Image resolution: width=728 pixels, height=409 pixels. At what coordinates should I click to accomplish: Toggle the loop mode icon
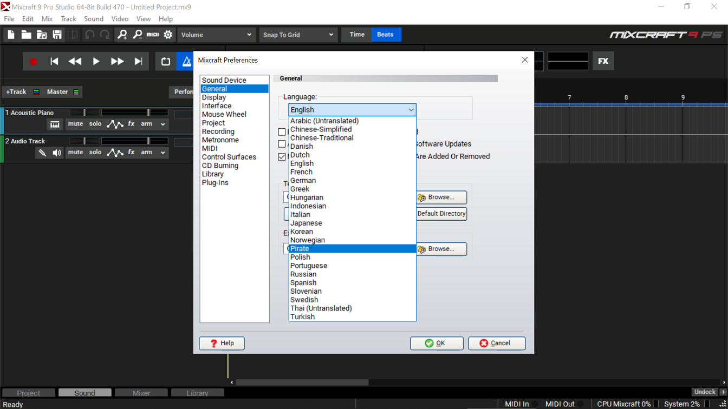[166, 62]
